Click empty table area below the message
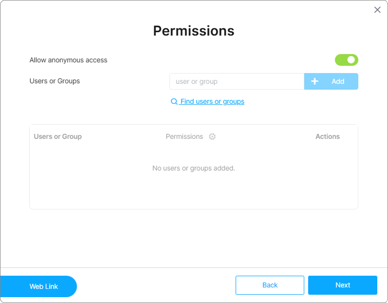 pyautogui.click(x=193, y=192)
